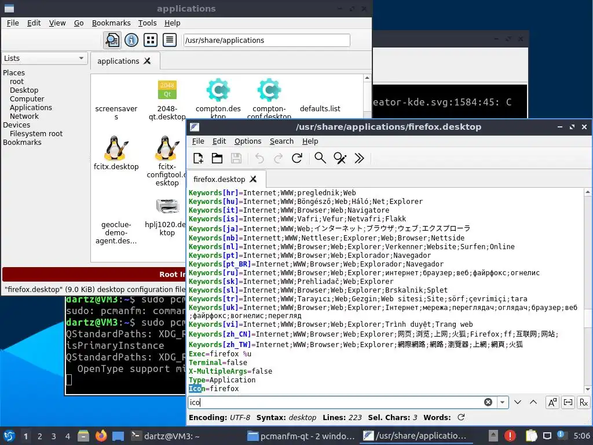Open the File menu in FeatherPad
593x445 pixels.
tap(198, 141)
